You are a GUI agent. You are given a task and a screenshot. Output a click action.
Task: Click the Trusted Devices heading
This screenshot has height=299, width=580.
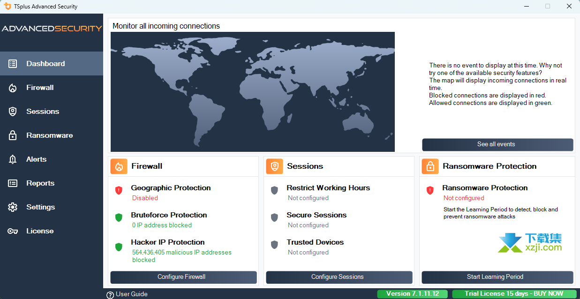[315, 242]
